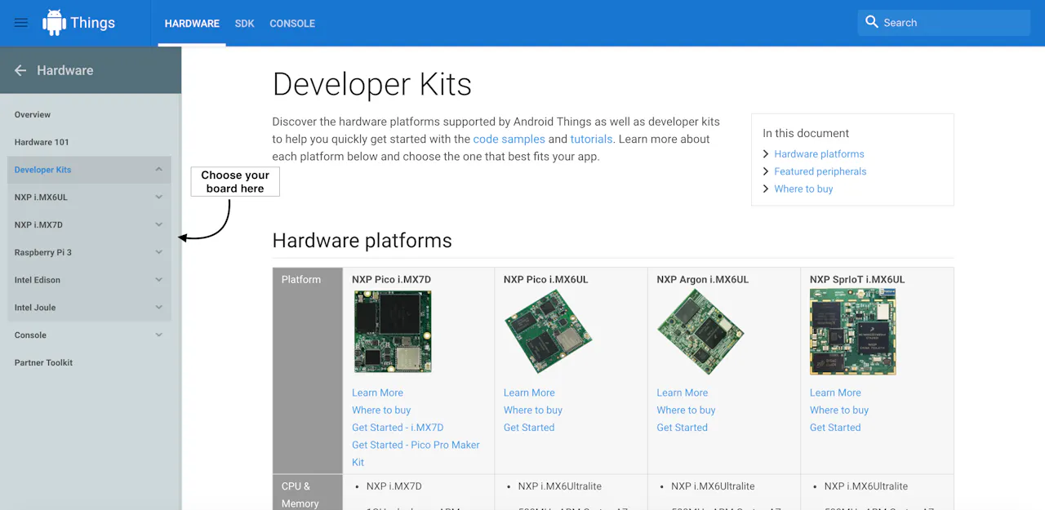1045x510 pixels.
Task: Open Where to buy for Pico i.MX6UL
Action: pyautogui.click(x=533, y=410)
